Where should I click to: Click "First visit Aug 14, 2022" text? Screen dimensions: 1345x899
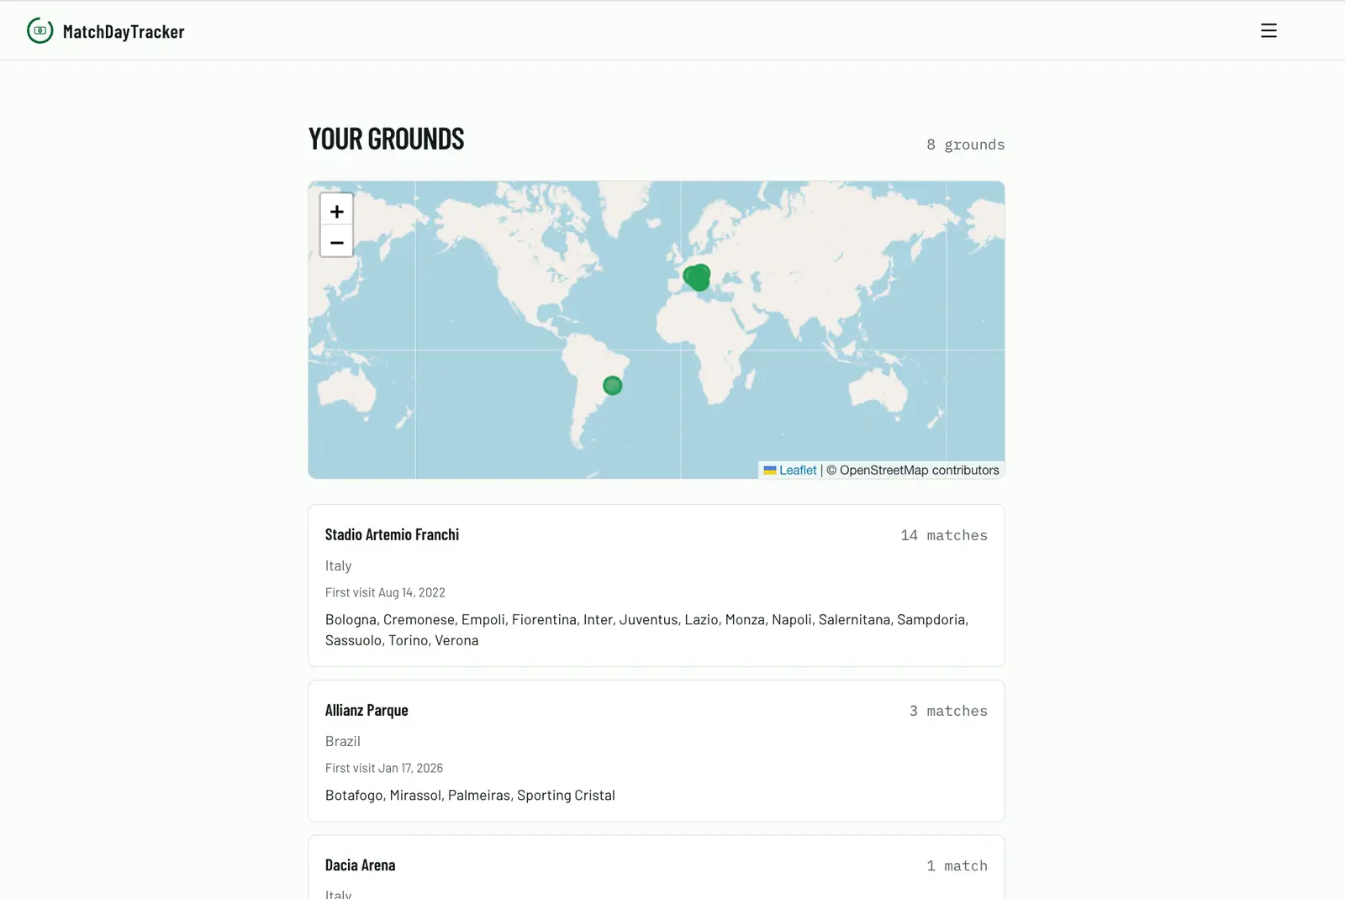coord(385,592)
